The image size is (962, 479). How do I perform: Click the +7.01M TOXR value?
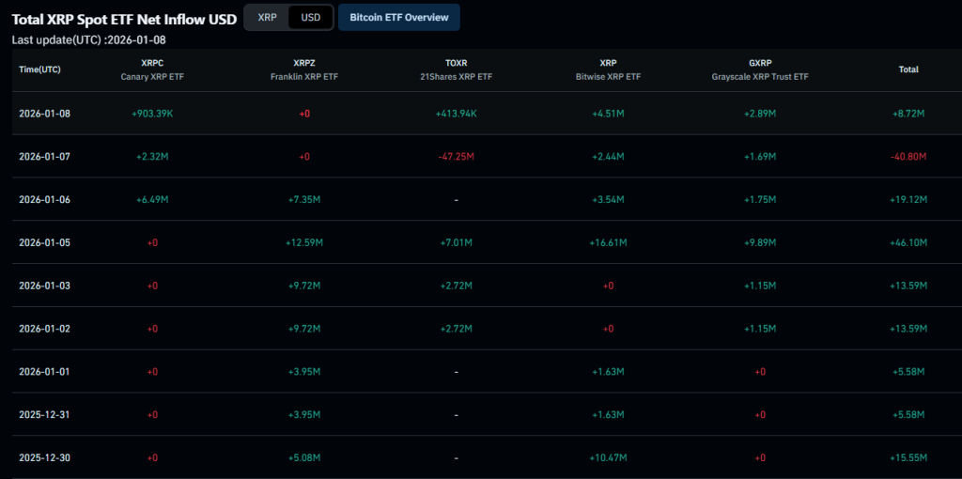coord(456,242)
